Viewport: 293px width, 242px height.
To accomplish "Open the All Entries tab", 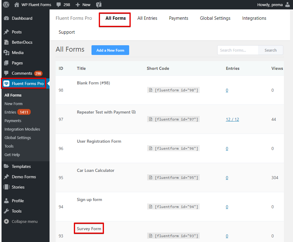I will pyautogui.click(x=147, y=18).
